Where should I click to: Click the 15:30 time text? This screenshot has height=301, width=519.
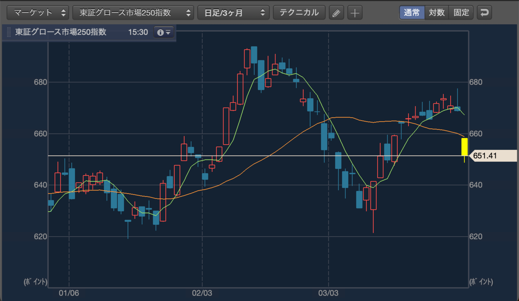138,32
